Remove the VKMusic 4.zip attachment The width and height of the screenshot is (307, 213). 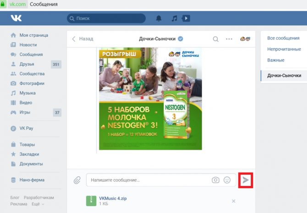click(x=234, y=201)
